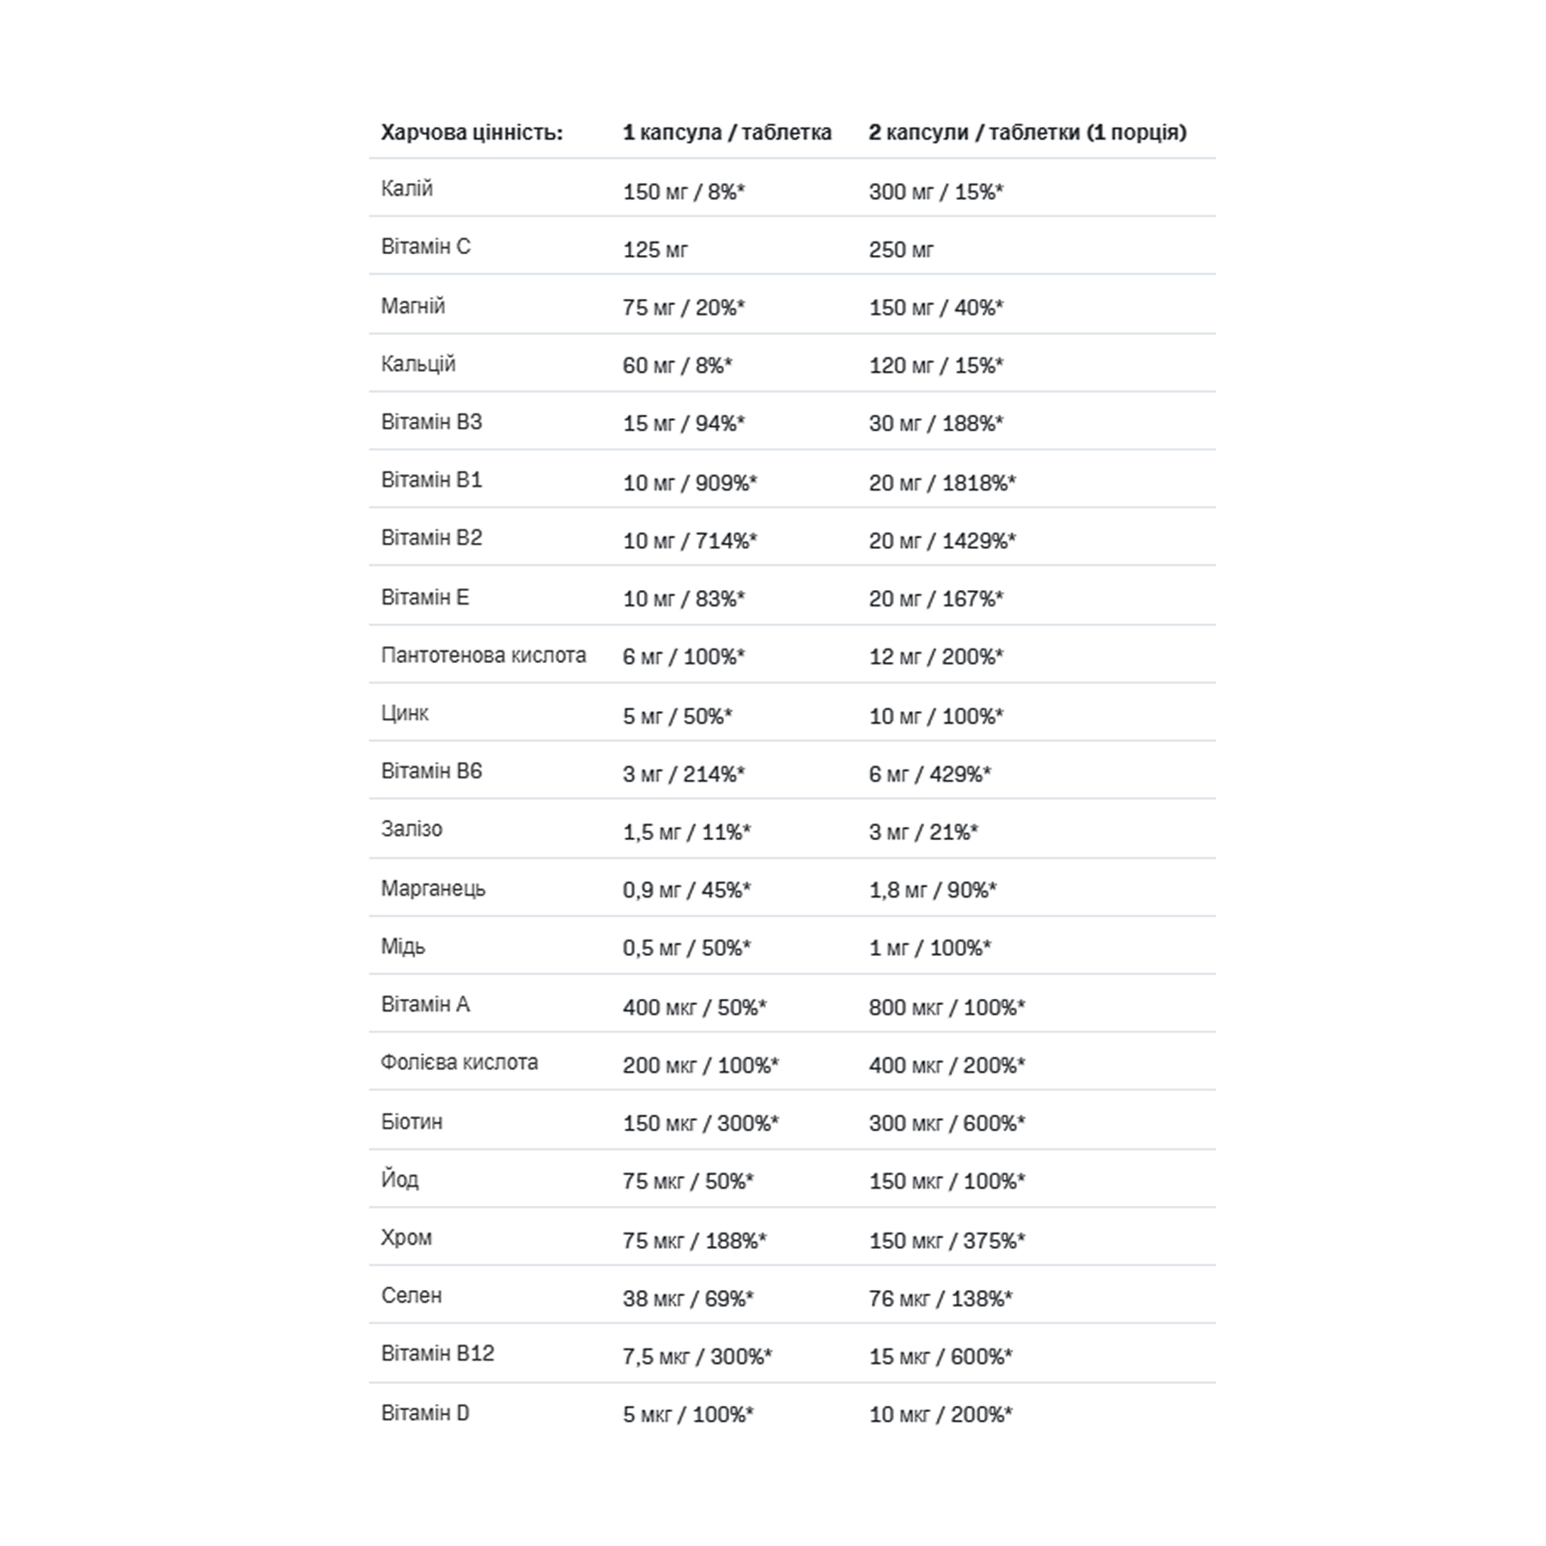1546x1546 pixels.
Task: Select the '1 капсула / таблетка' column header
Action: point(727,132)
